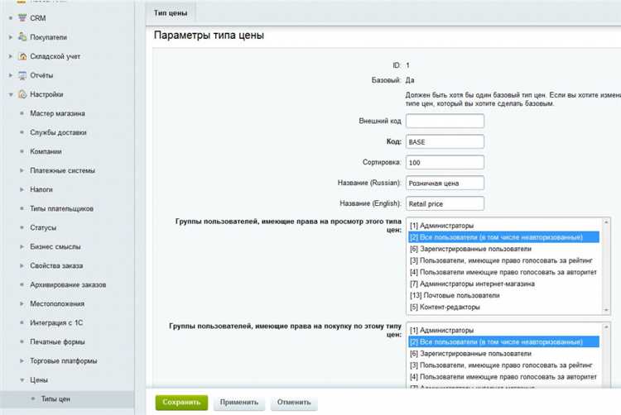
Task: Select [5] Контент-редакторы in view list
Action: [x=503, y=307]
